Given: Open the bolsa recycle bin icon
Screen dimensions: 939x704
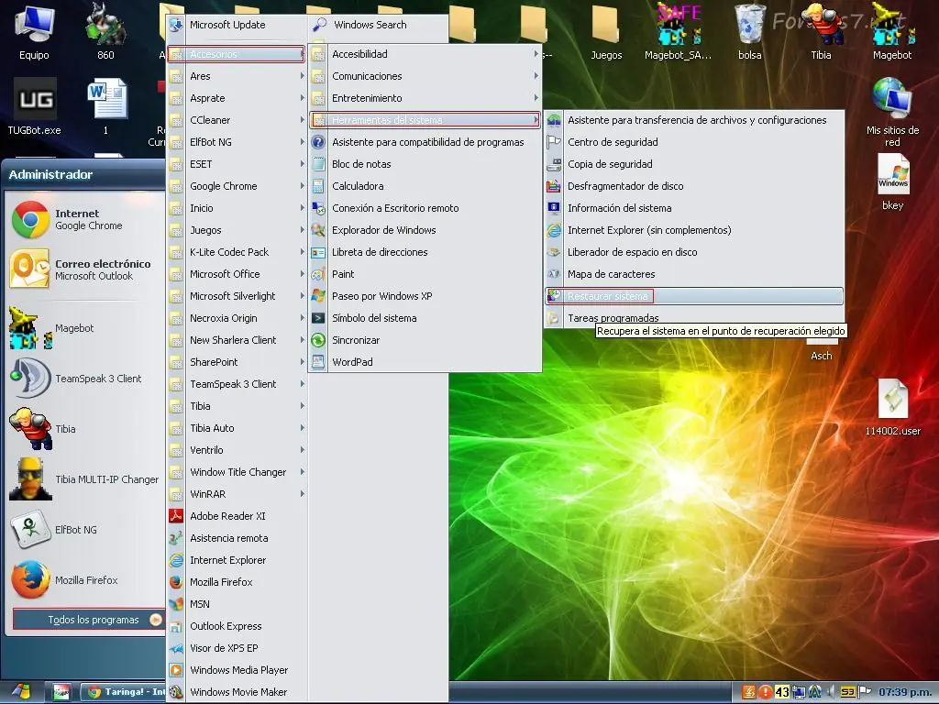Looking at the screenshot, I should [750, 33].
